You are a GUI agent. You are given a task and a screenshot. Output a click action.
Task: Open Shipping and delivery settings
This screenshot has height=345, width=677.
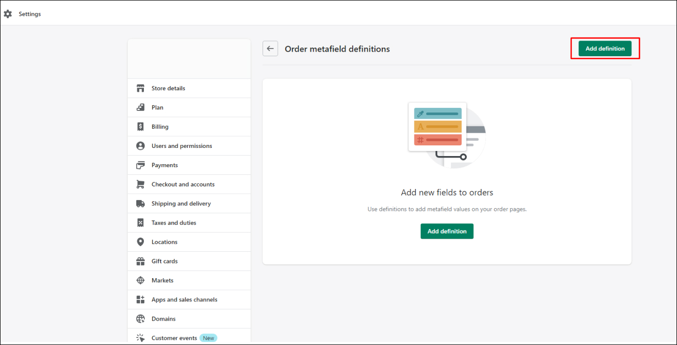(x=189, y=204)
